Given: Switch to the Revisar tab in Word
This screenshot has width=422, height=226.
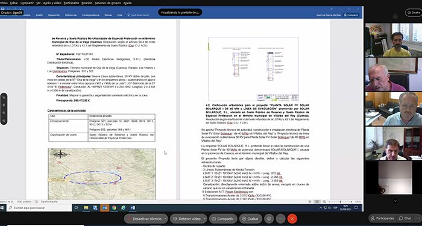Looking at the screenshot, I should 108,15.
